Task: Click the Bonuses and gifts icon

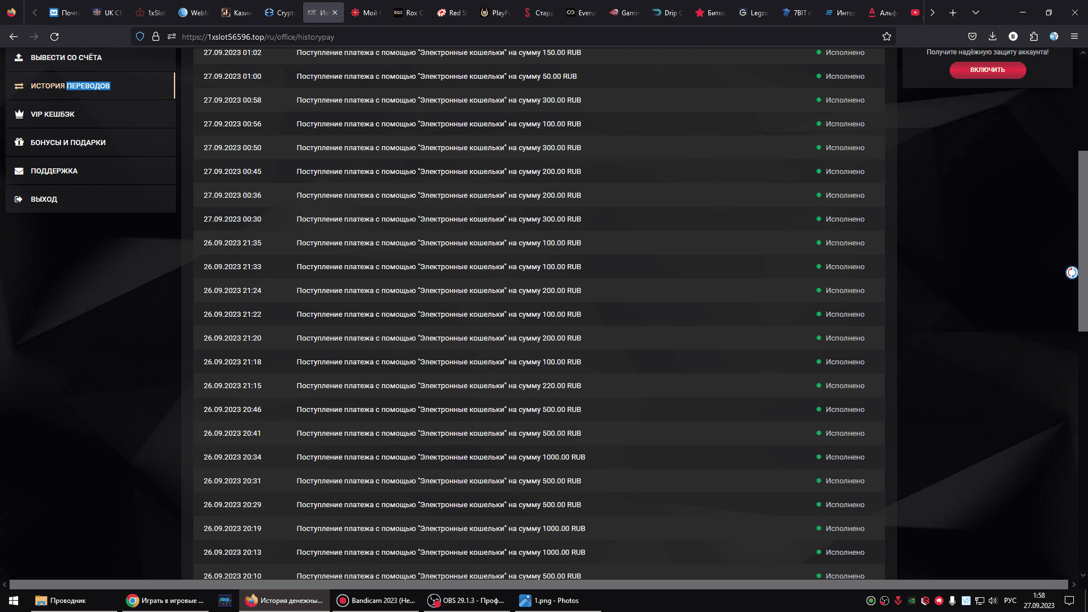Action: pyautogui.click(x=19, y=142)
